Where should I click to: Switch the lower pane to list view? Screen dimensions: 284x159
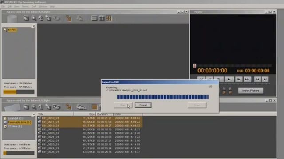pyautogui.click(x=95, y=107)
